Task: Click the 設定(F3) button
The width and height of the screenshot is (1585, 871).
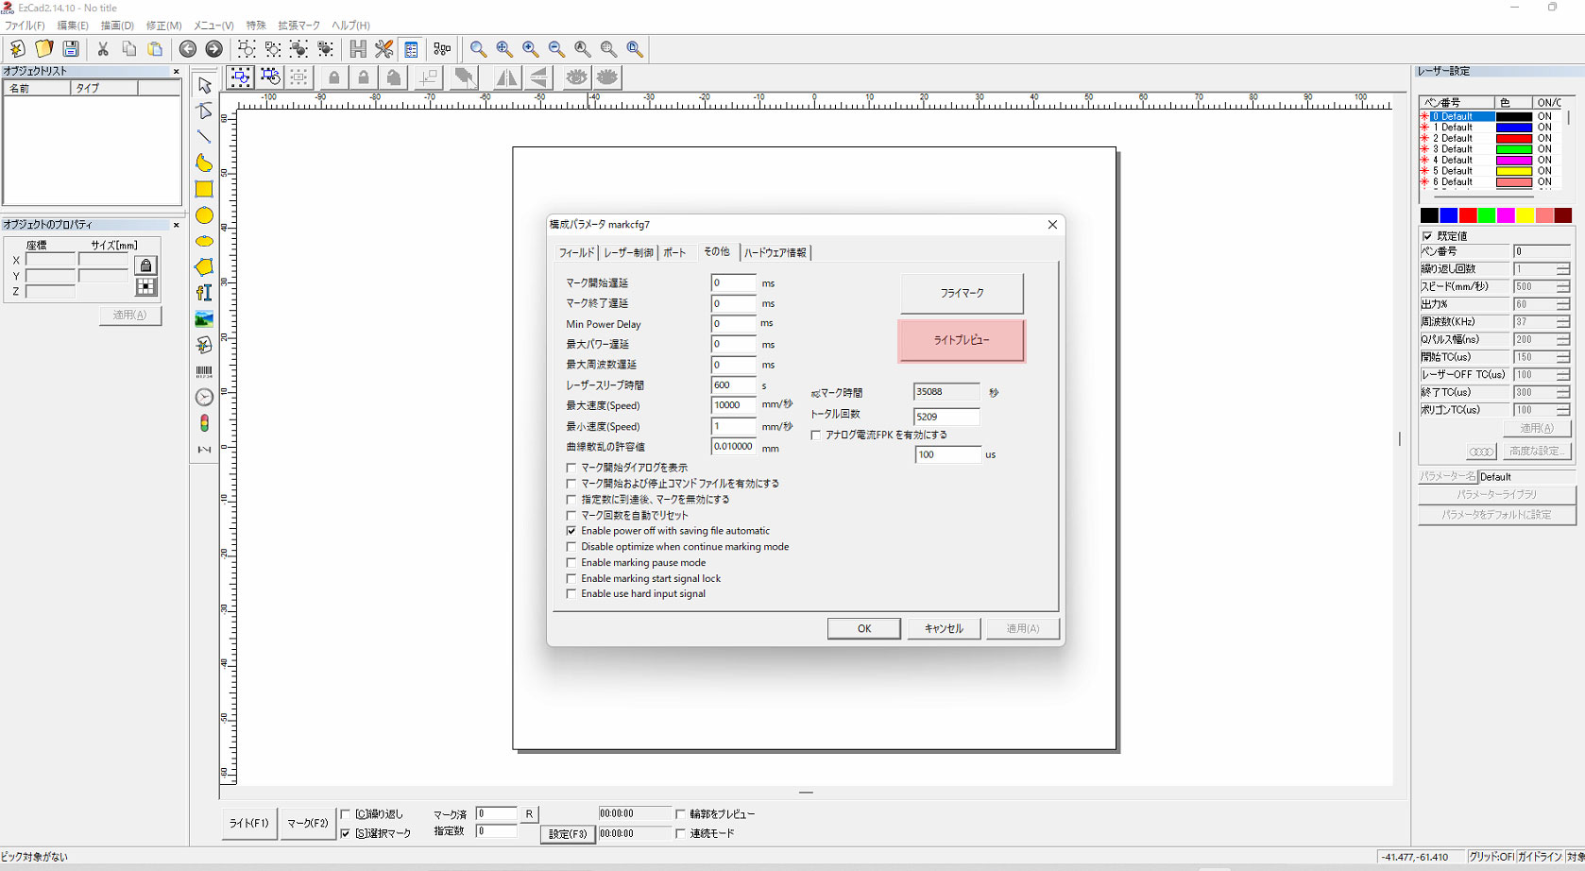Action: (x=568, y=834)
